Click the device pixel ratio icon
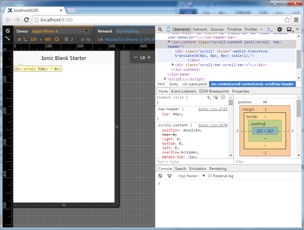The image size is (304, 230). click(x=66, y=39)
